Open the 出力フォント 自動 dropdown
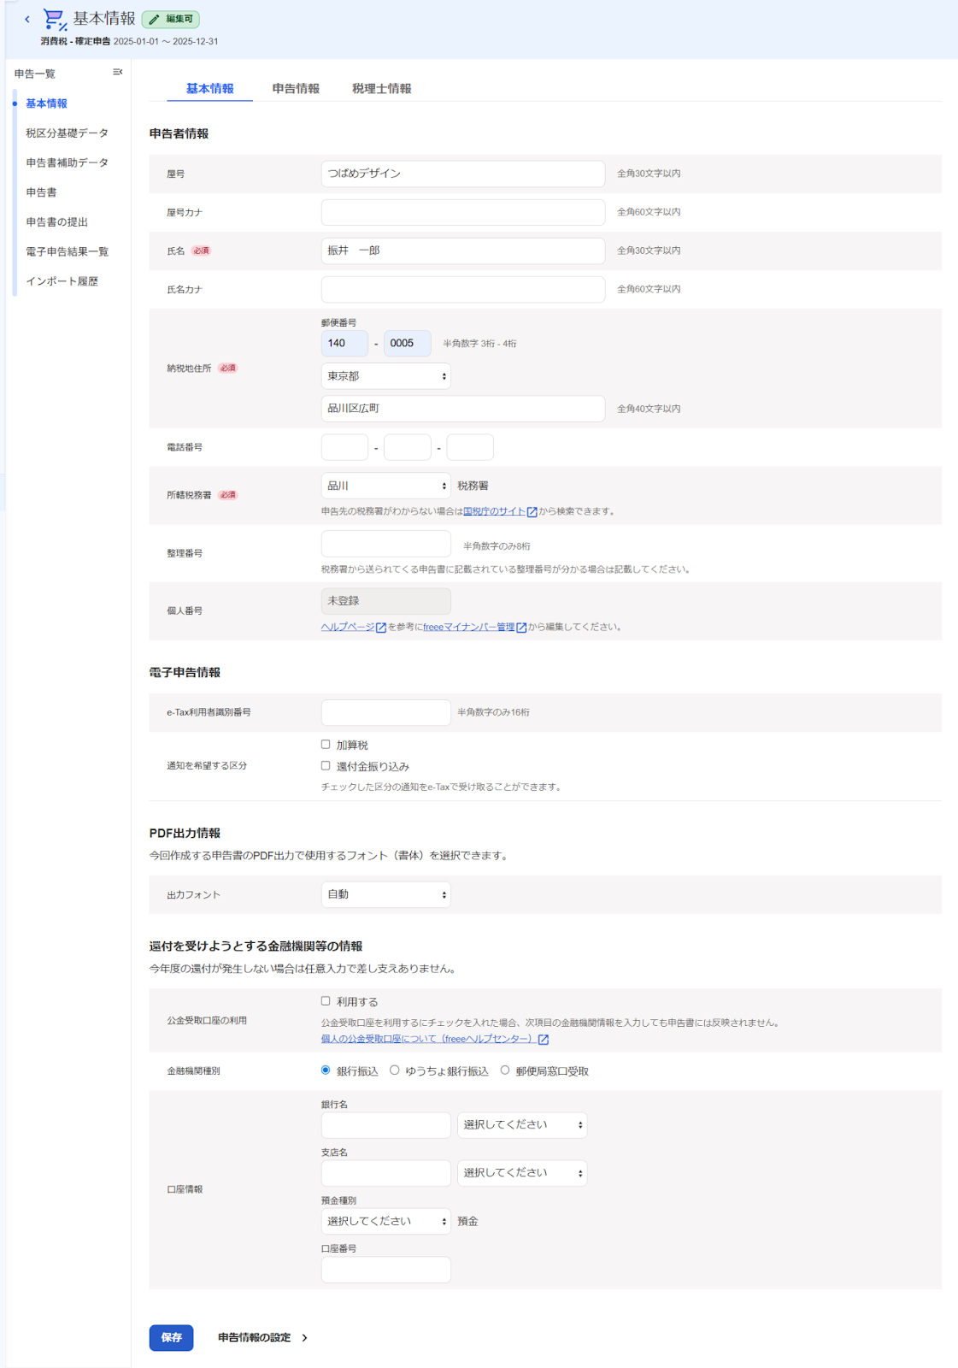Image resolution: width=958 pixels, height=1368 pixels. click(386, 894)
